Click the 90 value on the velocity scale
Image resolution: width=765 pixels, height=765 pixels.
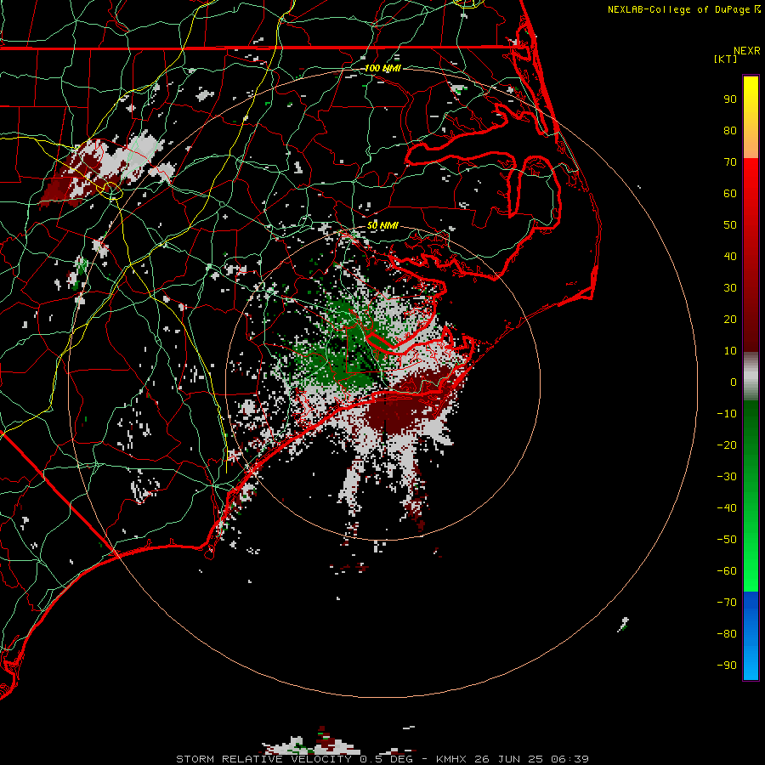click(730, 99)
